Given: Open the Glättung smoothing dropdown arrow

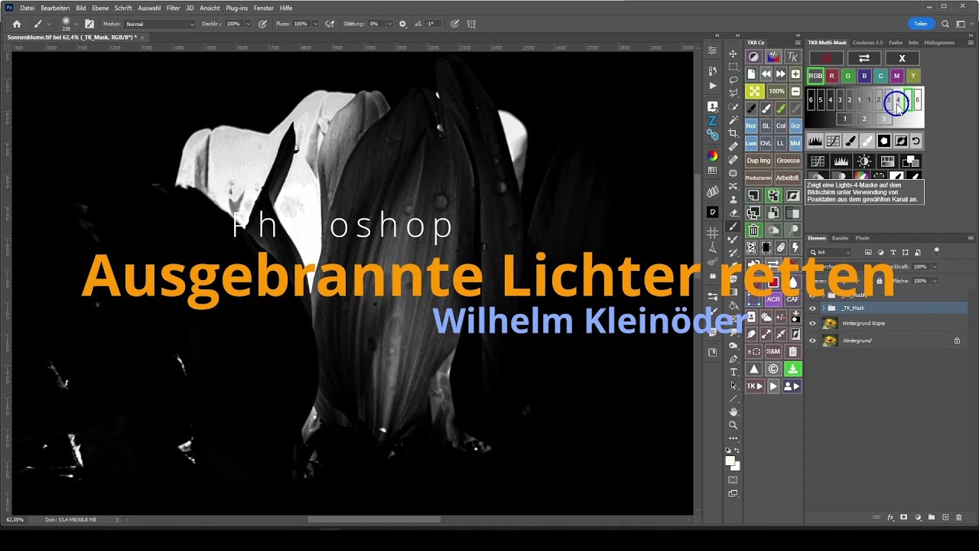Looking at the screenshot, I should click(389, 24).
